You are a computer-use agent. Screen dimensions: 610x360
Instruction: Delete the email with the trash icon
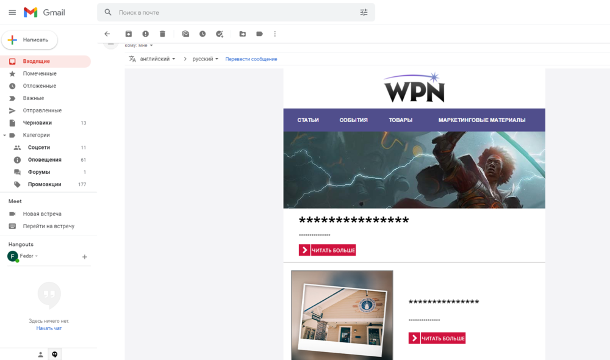(x=162, y=34)
